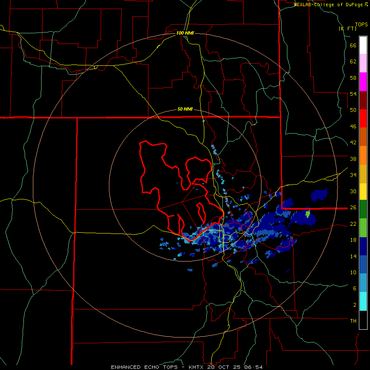Click the medium blue legend swatch
This screenshot has width=370, height=370.
[363, 264]
